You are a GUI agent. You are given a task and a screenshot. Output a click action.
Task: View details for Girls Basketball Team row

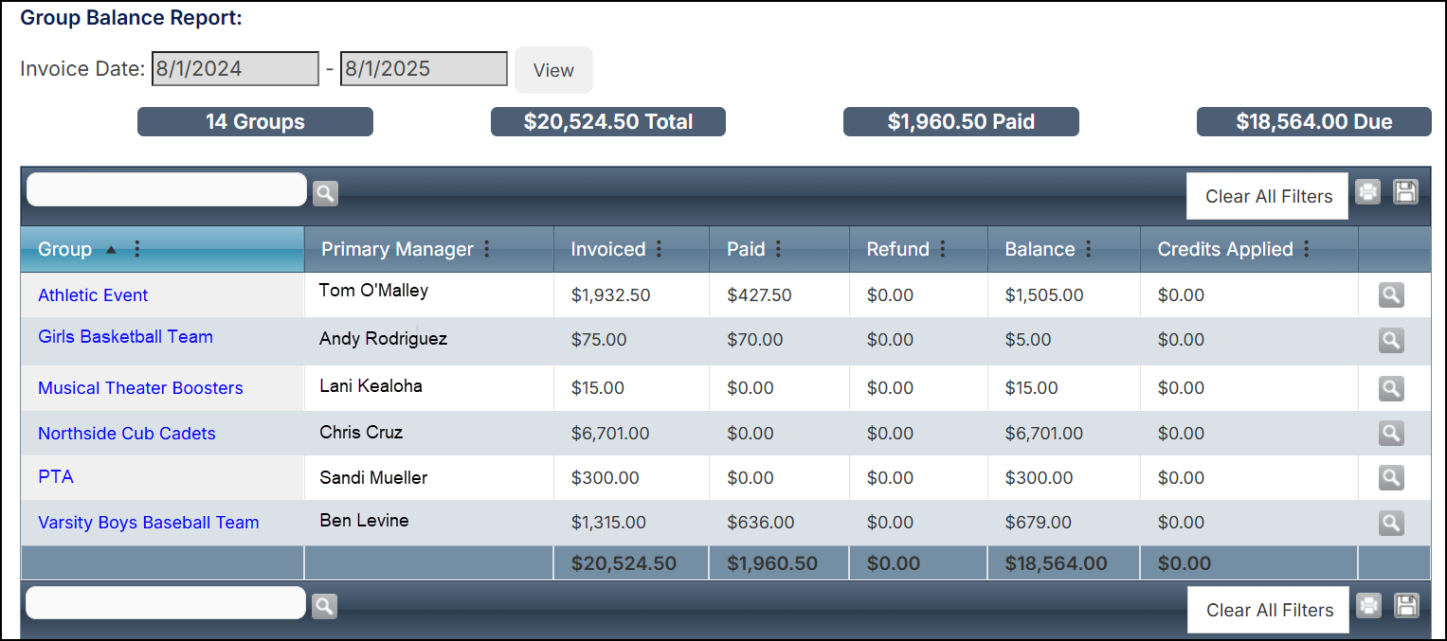click(1391, 340)
